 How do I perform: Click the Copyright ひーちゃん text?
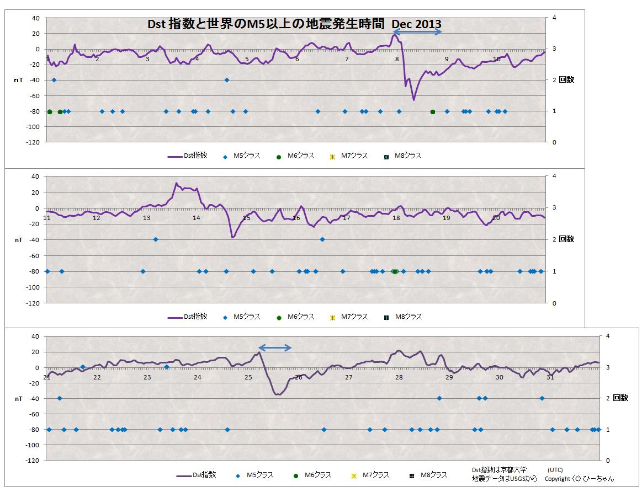click(579, 479)
